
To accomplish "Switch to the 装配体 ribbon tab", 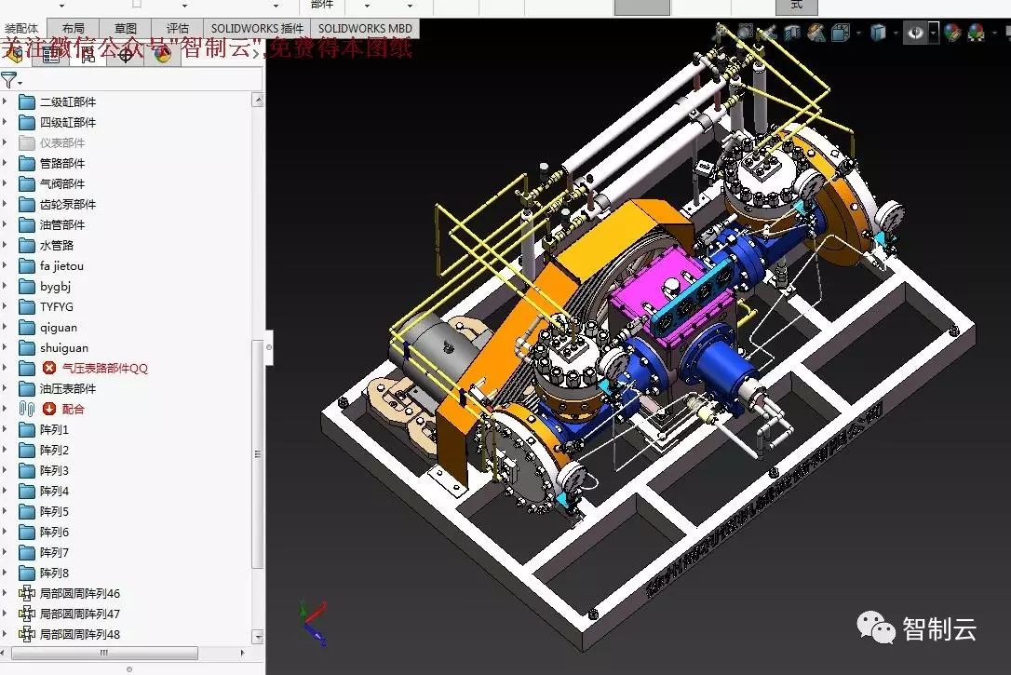I will pyautogui.click(x=22, y=28).
